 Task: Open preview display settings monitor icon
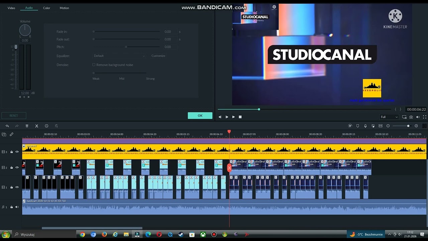coord(404,117)
